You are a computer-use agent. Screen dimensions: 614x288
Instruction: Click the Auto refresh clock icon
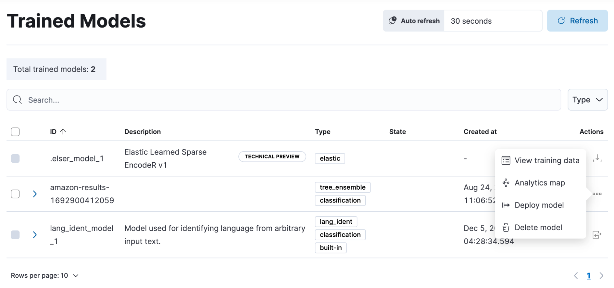click(393, 21)
